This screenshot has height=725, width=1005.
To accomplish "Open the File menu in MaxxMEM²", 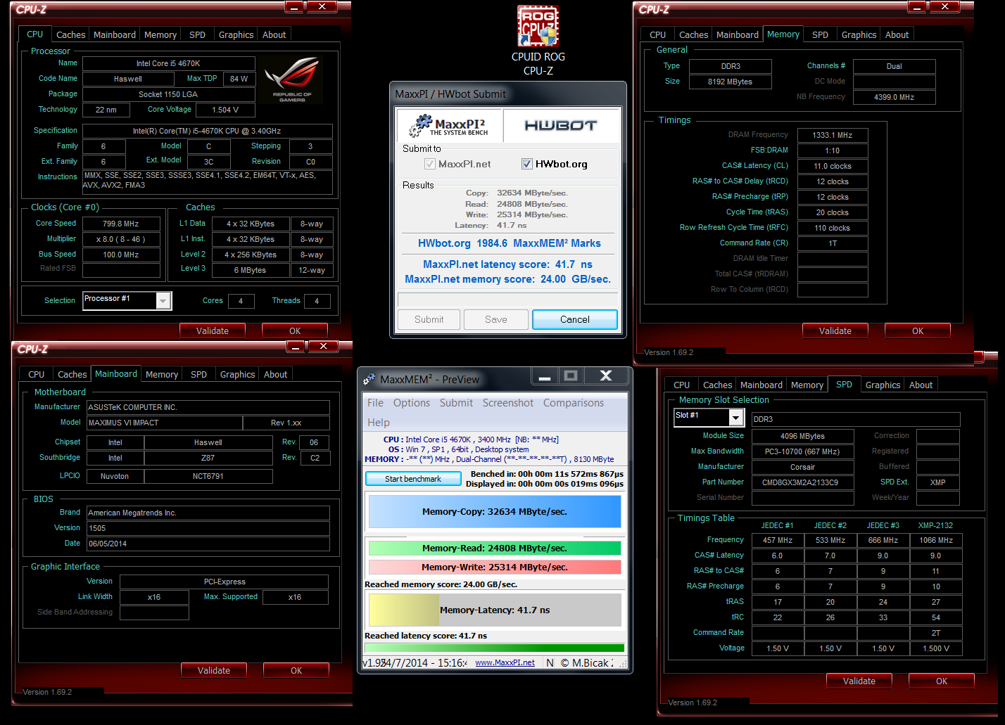I will [x=375, y=403].
